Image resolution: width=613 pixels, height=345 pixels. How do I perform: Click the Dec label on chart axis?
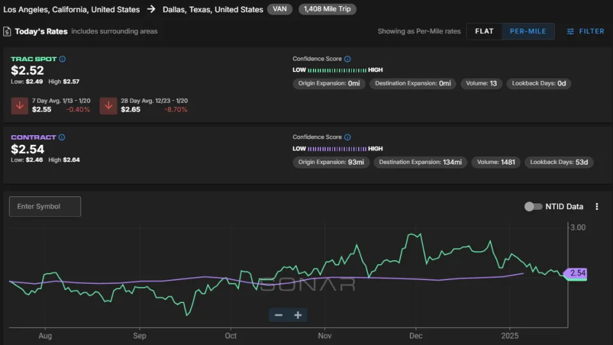pyautogui.click(x=416, y=336)
